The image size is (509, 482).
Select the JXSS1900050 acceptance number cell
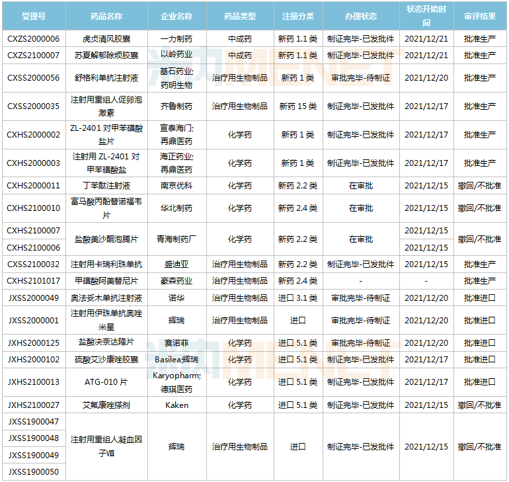click(33, 471)
